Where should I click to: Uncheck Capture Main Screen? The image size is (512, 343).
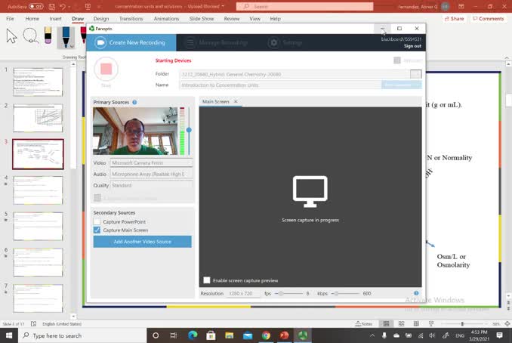coord(97,230)
